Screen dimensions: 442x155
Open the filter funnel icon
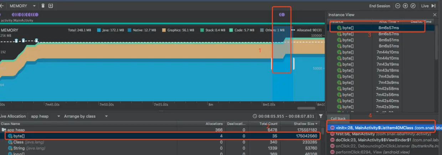(321, 116)
